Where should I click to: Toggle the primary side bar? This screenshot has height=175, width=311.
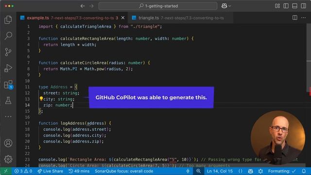pos(286,6)
